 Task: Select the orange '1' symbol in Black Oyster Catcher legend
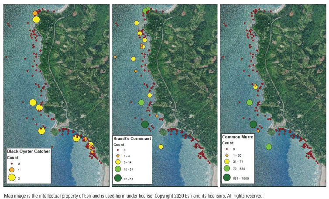[12, 170]
